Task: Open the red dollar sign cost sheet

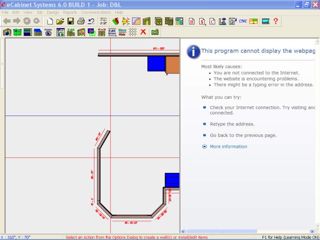Action: click(202, 21)
